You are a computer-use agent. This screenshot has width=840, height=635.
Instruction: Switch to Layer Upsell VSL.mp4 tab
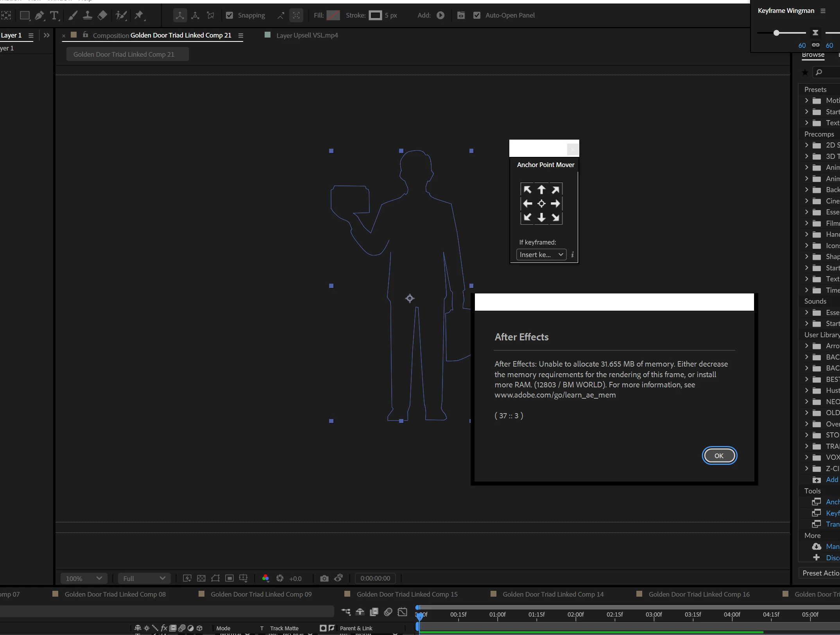(307, 35)
